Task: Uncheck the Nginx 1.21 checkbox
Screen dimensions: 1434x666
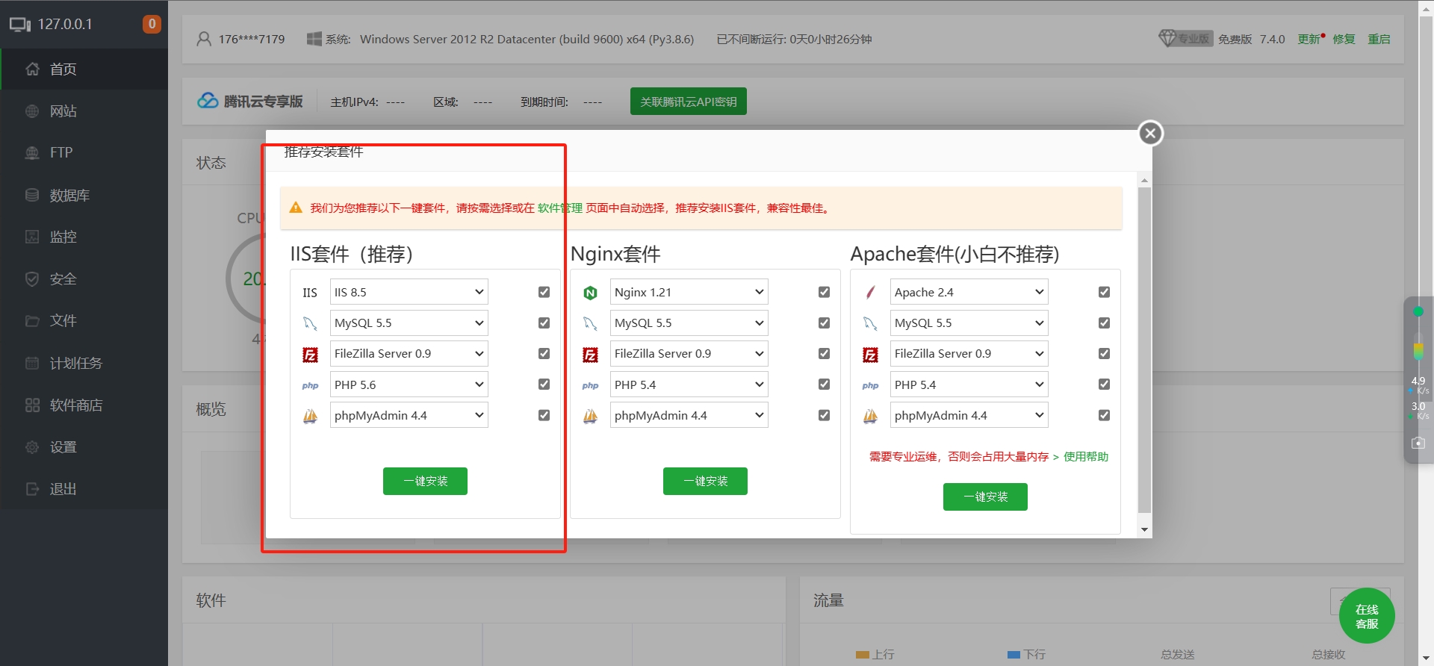Action: click(x=824, y=292)
